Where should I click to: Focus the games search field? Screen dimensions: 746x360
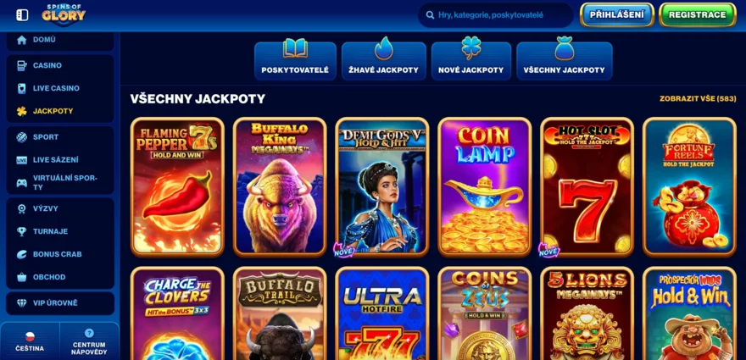coord(495,15)
